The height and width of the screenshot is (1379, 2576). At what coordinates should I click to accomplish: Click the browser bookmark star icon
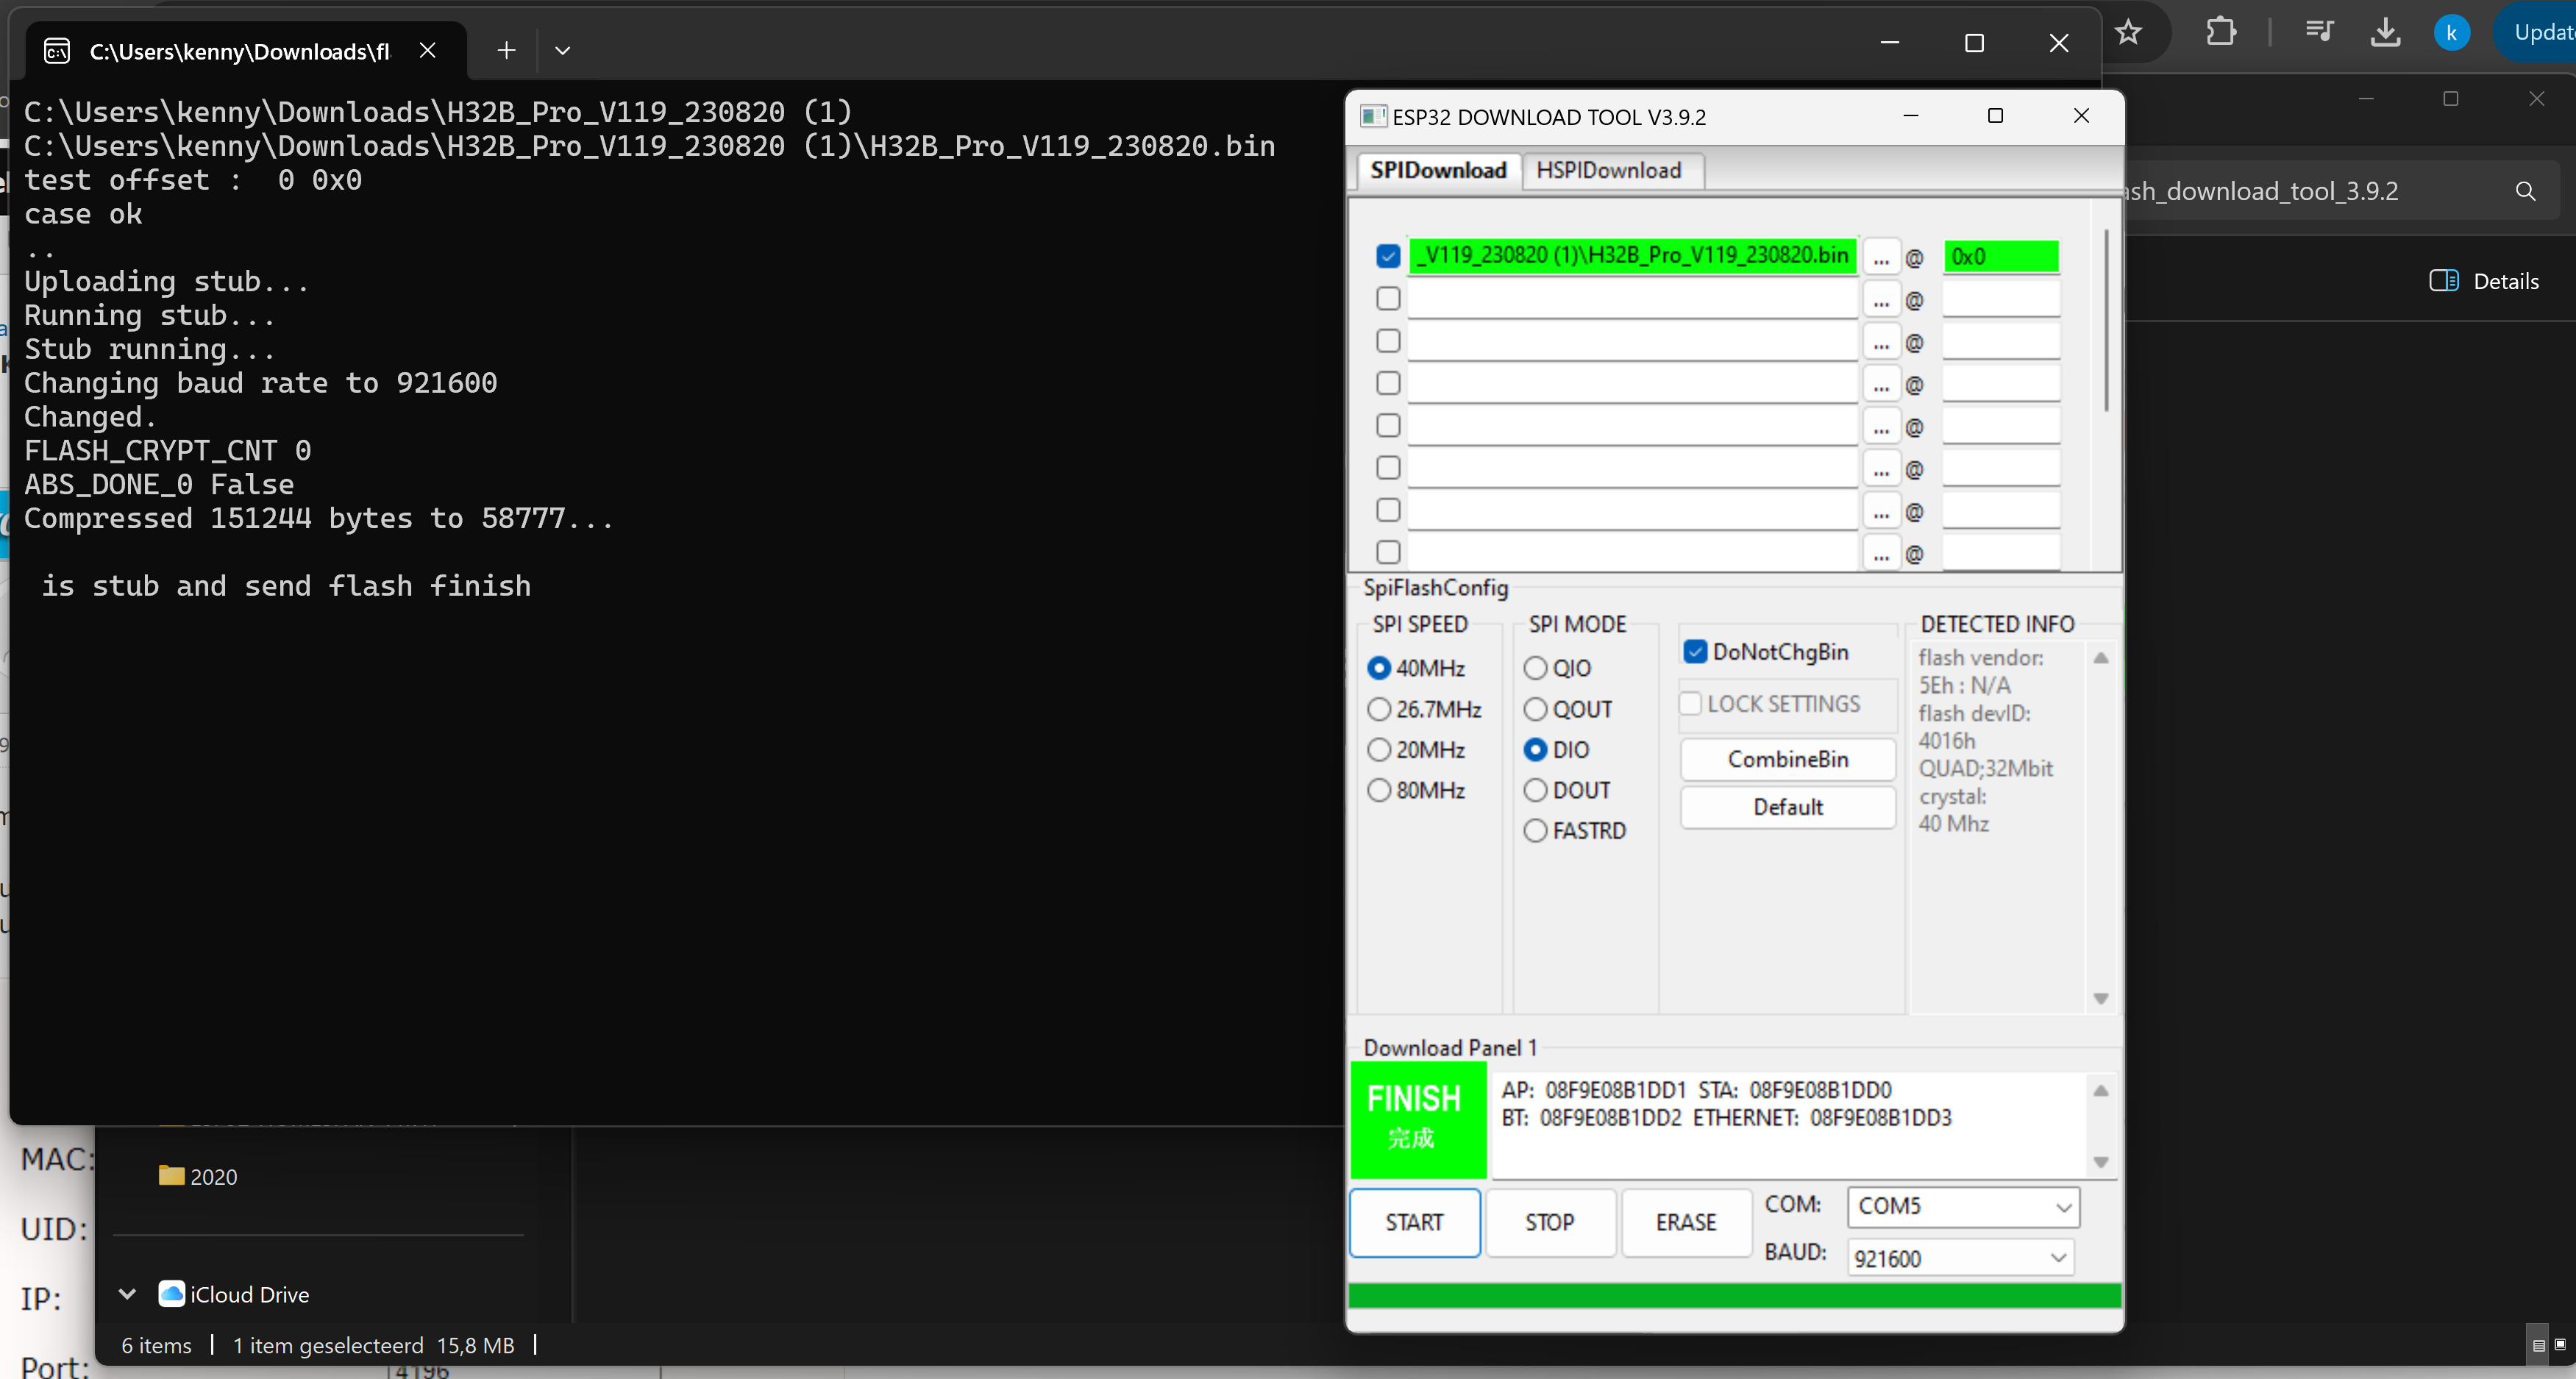[2128, 33]
